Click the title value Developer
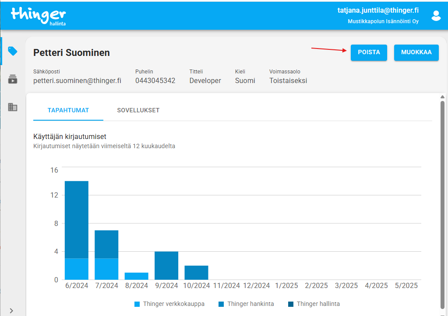 pyautogui.click(x=205, y=81)
